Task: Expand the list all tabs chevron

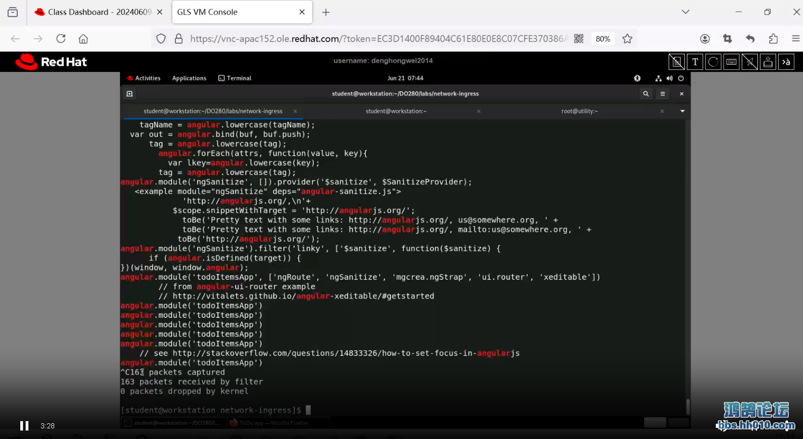Action: tap(685, 12)
